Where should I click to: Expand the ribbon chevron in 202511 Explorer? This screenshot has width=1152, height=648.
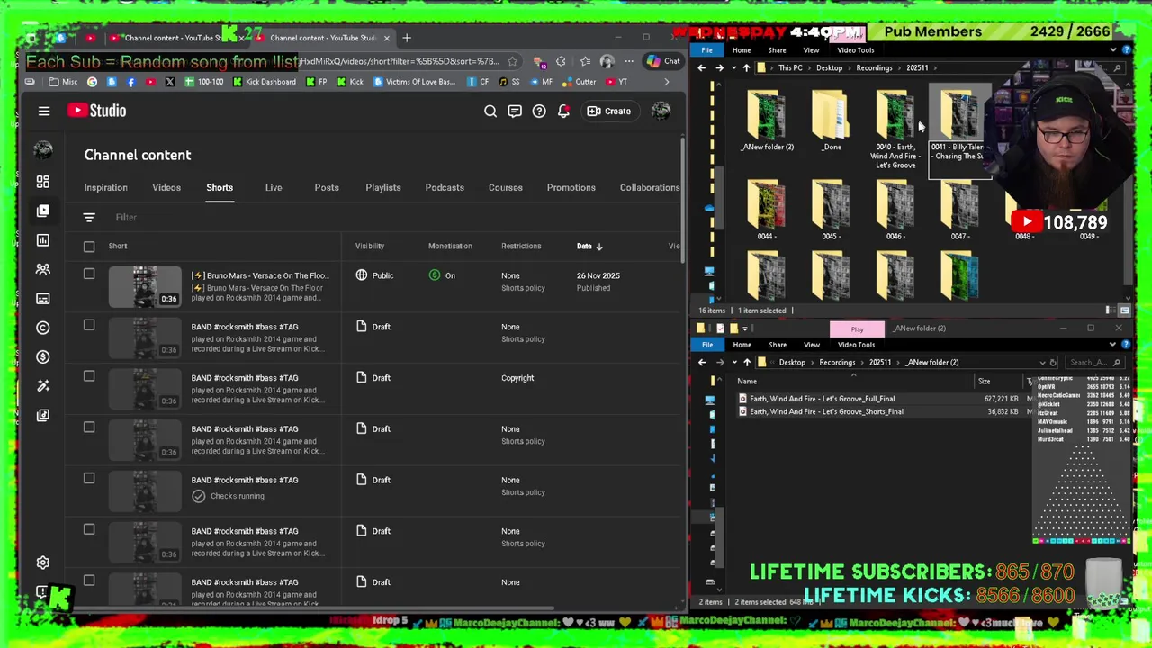point(1113,50)
